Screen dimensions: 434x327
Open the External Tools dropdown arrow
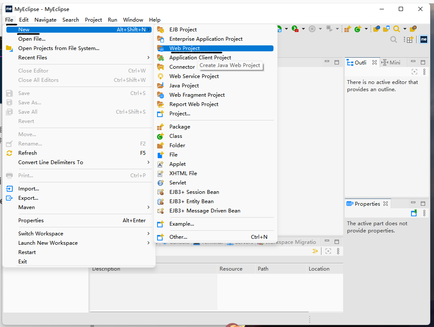[x=303, y=29]
